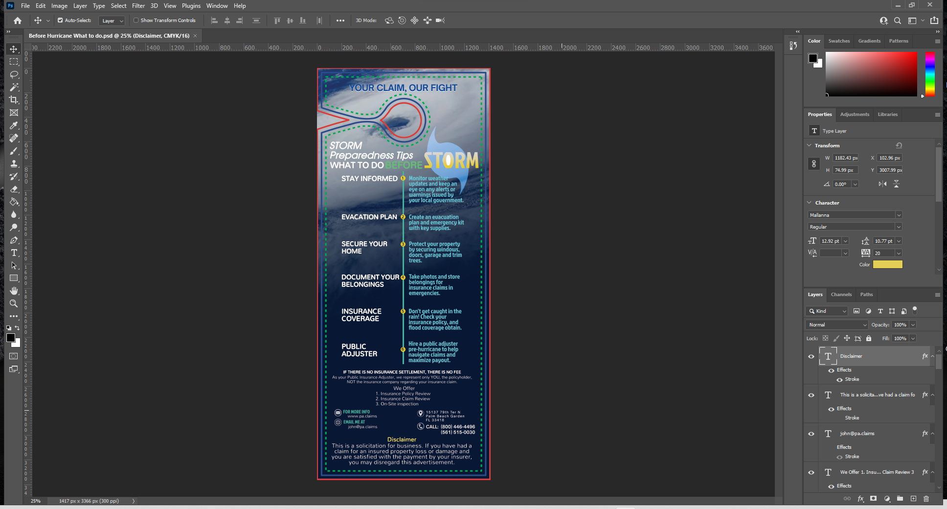The height and width of the screenshot is (509, 947).
Task: Open the Plugins menu
Action: (x=191, y=6)
